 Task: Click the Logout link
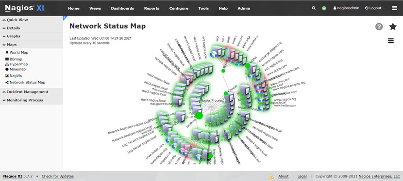(x=373, y=8)
